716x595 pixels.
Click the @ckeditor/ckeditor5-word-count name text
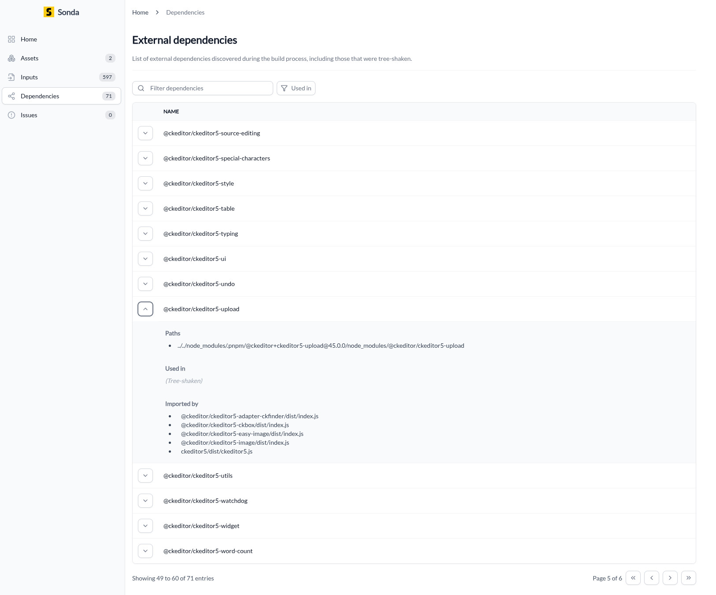tap(208, 551)
